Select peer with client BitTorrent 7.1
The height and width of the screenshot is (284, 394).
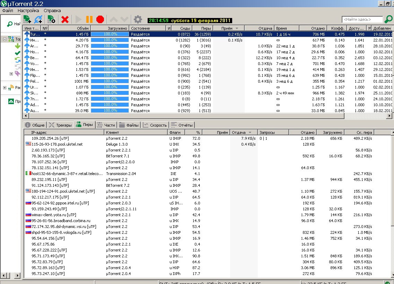[208, 156]
